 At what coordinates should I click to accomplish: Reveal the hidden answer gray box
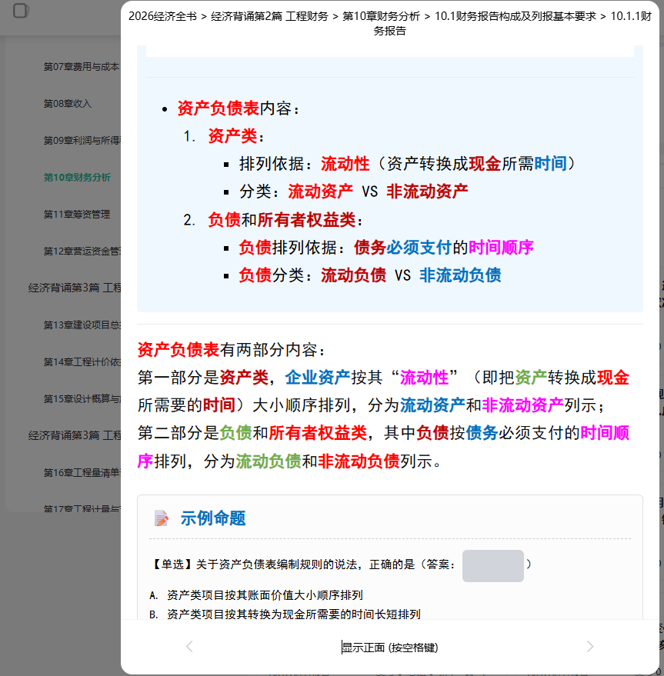coord(492,565)
